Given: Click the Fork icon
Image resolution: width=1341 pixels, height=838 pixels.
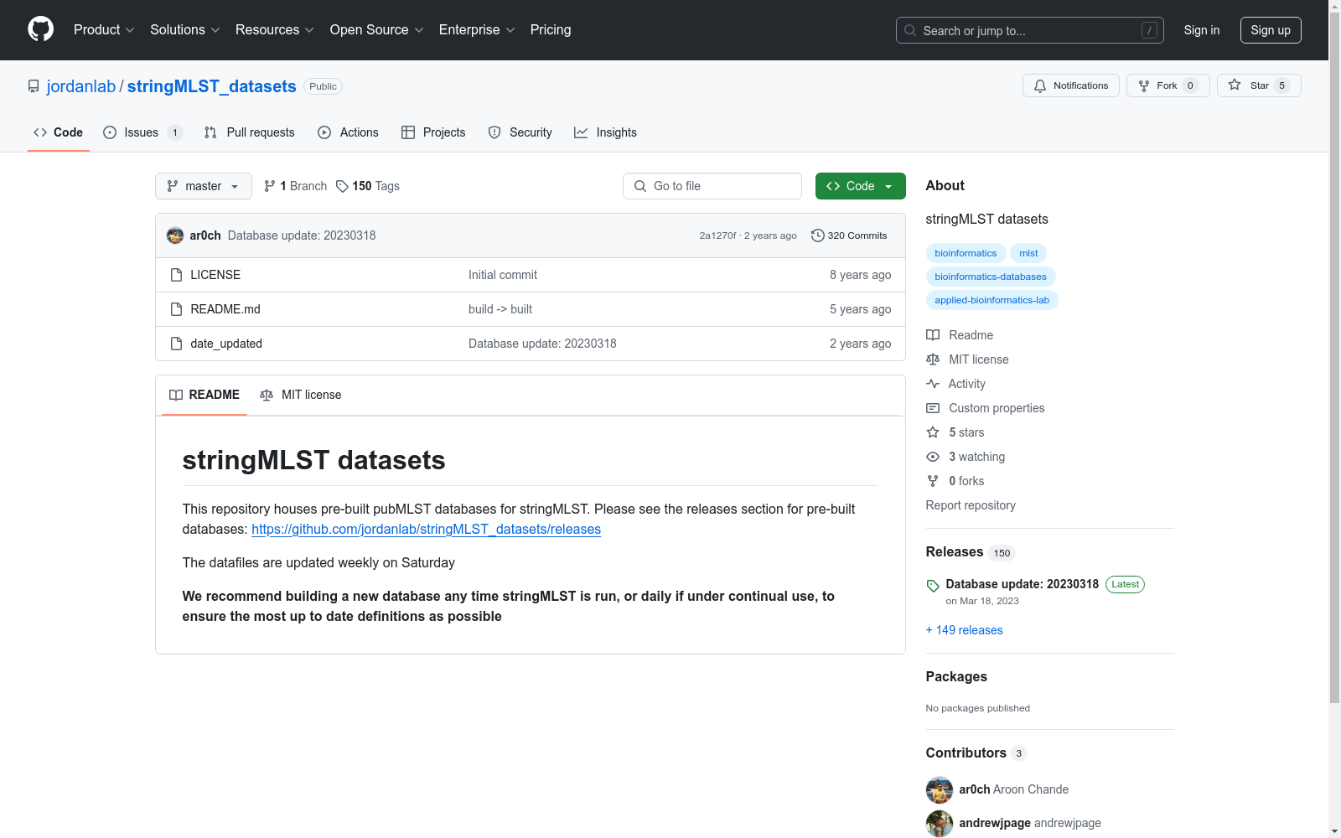Looking at the screenshot, I should pyautogui.click(x=1144, y=85).
